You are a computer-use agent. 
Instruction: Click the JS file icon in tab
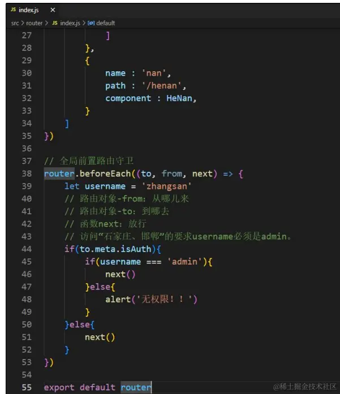coord(14,10)
